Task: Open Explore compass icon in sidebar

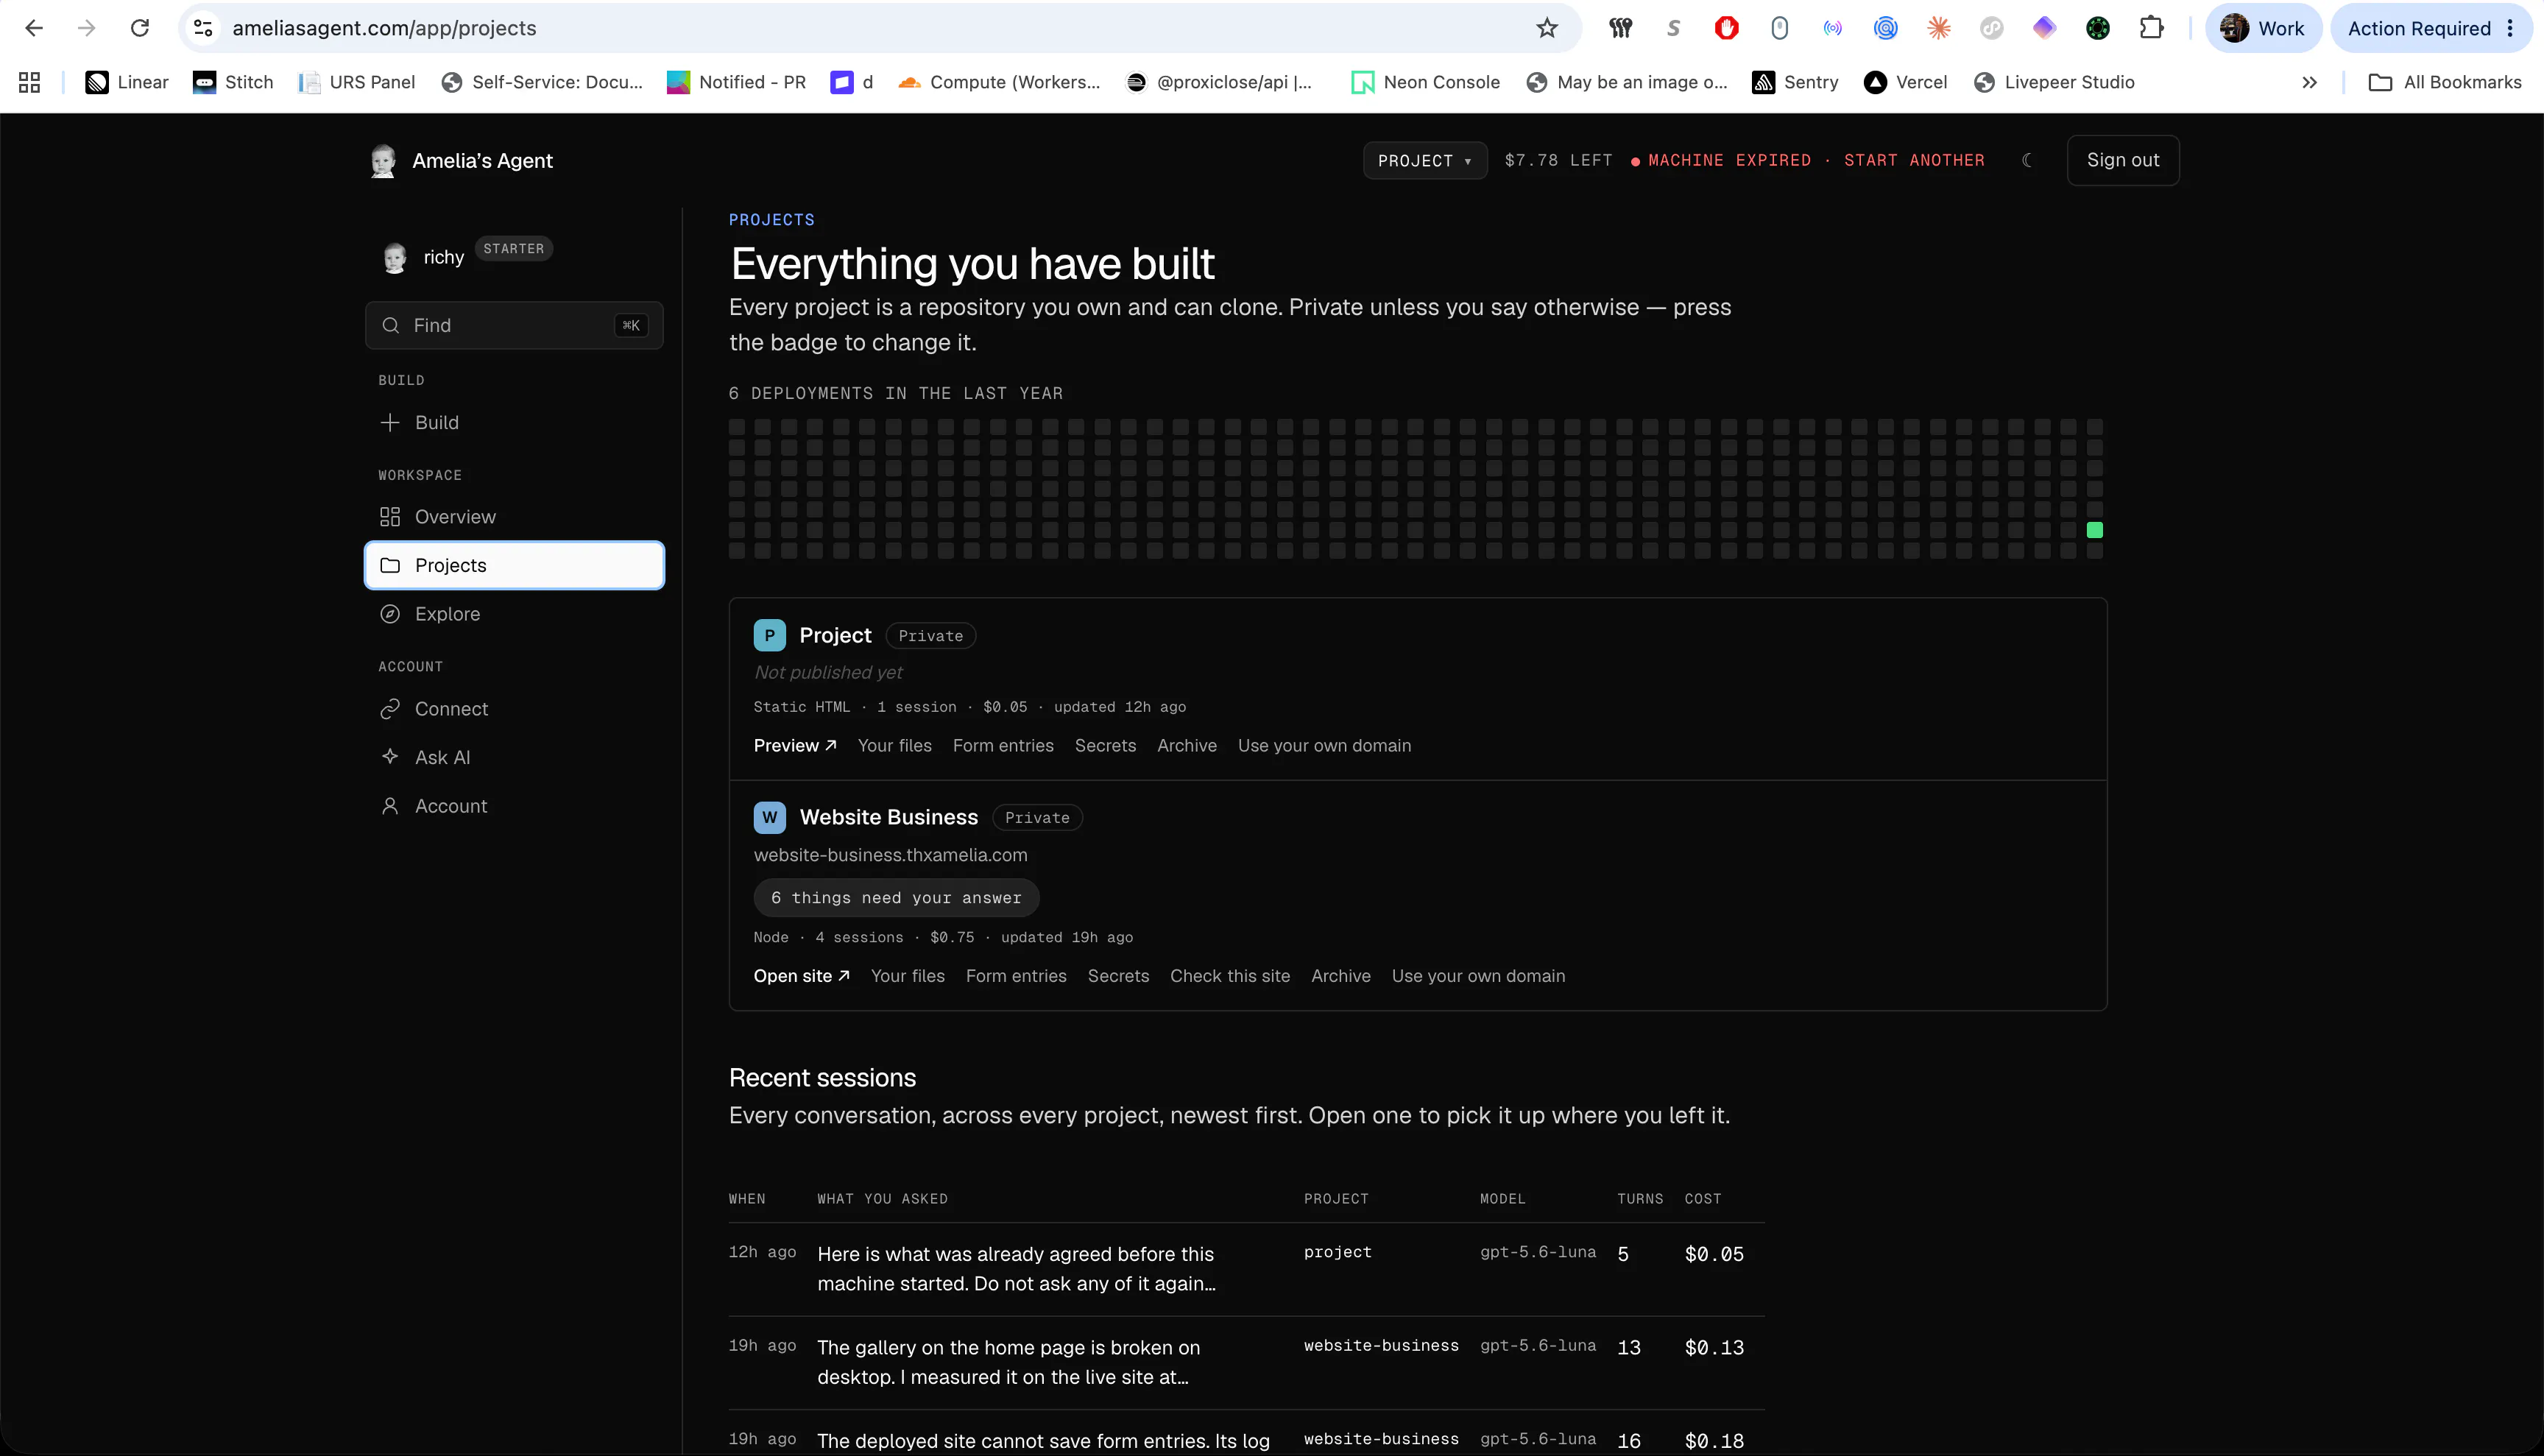Action: pyautogui.click(x=390, y=614)
